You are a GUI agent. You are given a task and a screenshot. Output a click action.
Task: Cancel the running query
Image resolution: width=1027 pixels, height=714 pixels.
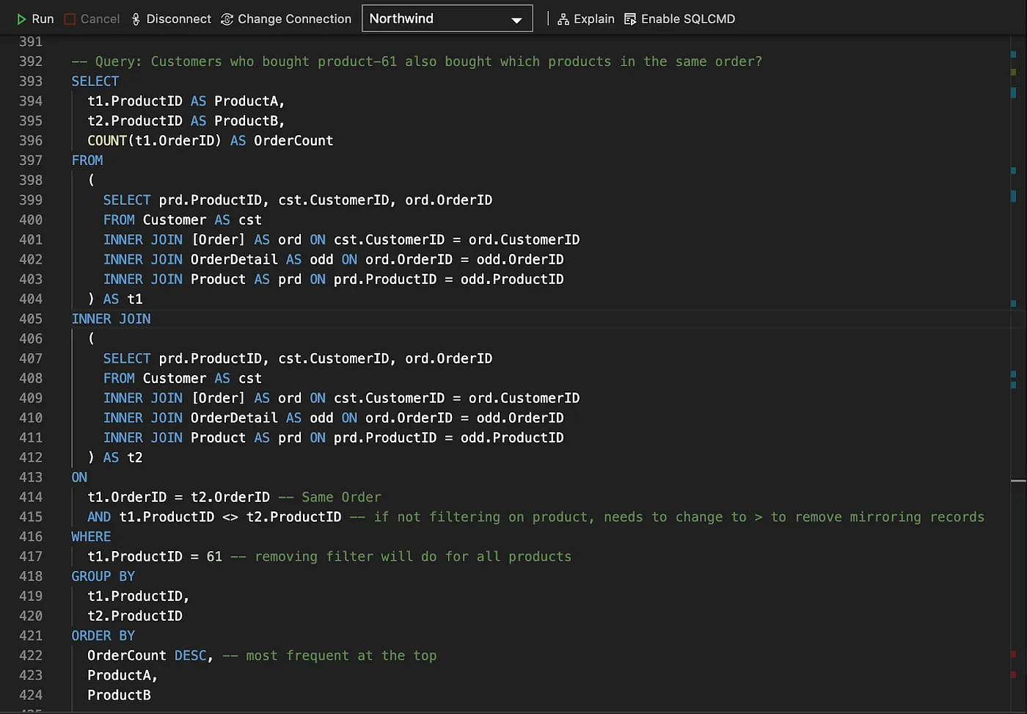[x=92, y=19]
